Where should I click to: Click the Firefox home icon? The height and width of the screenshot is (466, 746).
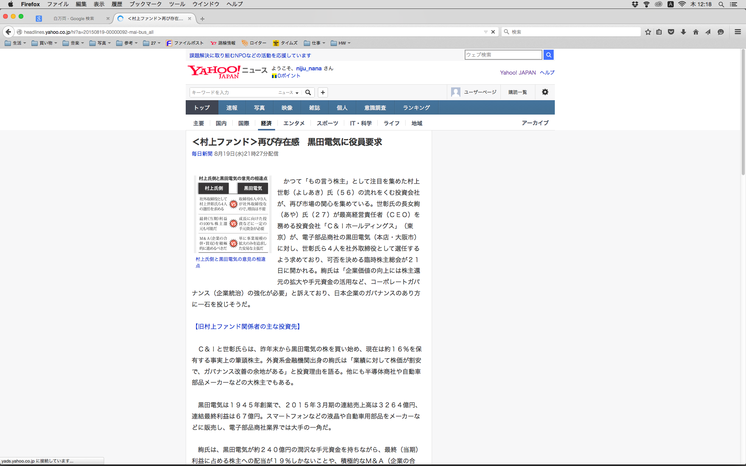click(x=696, y=32)
